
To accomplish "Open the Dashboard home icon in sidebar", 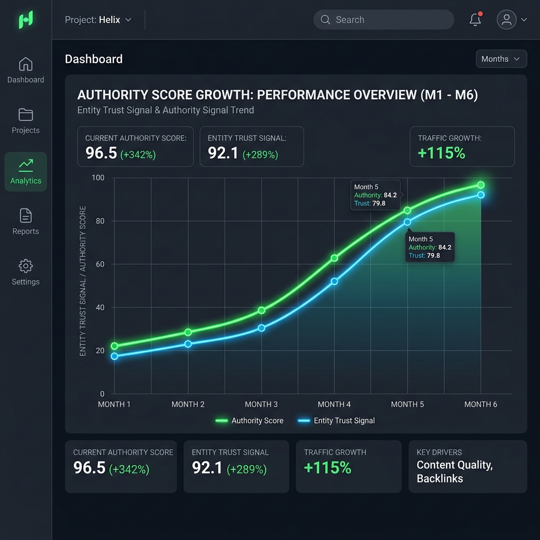I will pyautogui.click(x=26, y=64).
